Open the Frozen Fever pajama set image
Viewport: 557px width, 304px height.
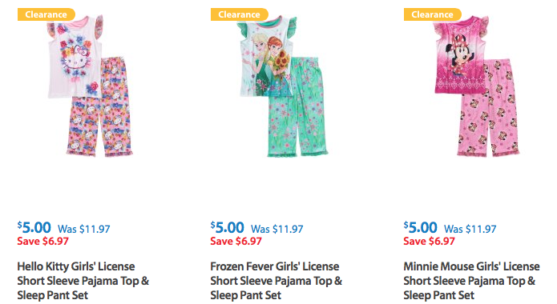pyautogui.click(x=283, y=86)
